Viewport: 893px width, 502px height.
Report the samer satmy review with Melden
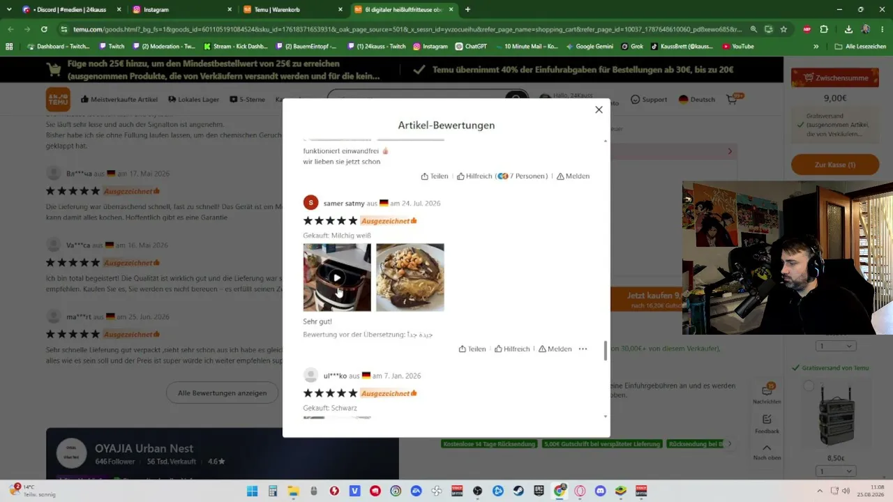(x=555, y=349)
